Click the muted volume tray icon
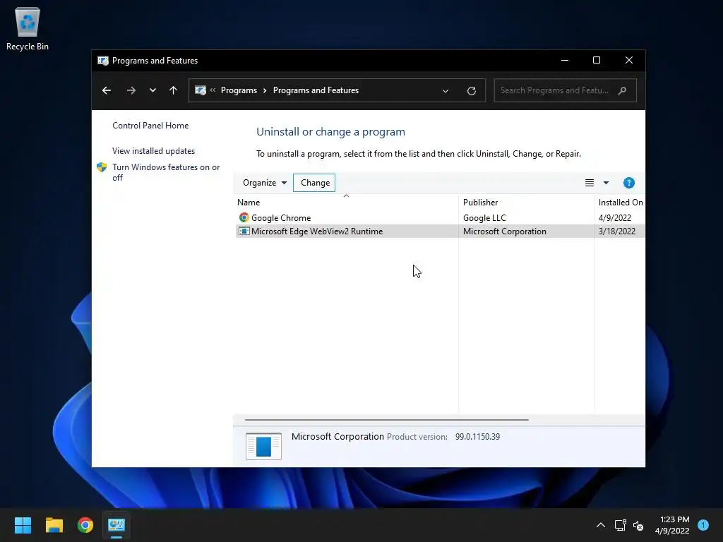The width and height of the screenshot is (723, 542). tap(638, 525)
